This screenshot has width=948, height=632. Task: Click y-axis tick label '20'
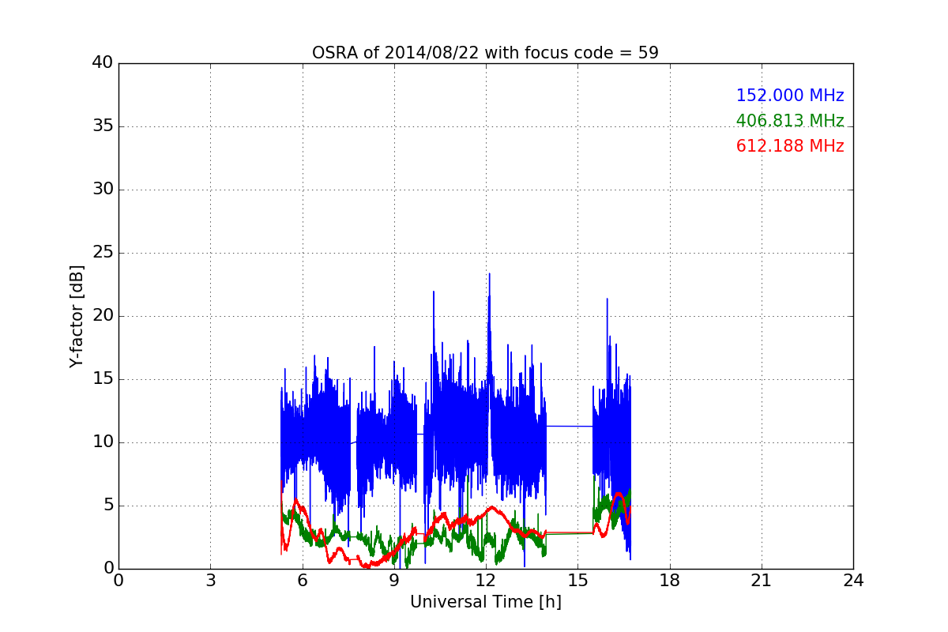pyautogui.click(x=103, y=316)
